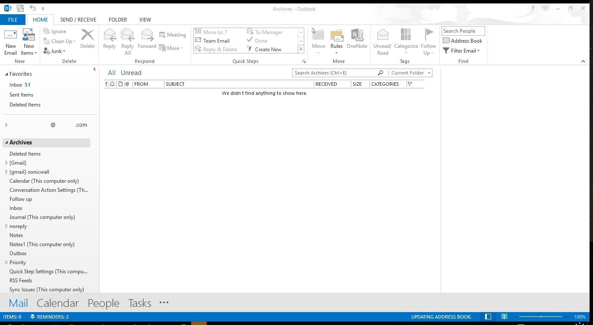
Task: Open the Favorites Inbox folder
Action: [20, 85]
